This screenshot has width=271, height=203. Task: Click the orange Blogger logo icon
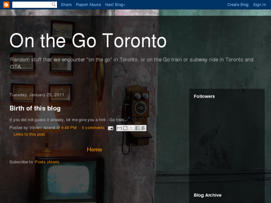tap(6, 5)
